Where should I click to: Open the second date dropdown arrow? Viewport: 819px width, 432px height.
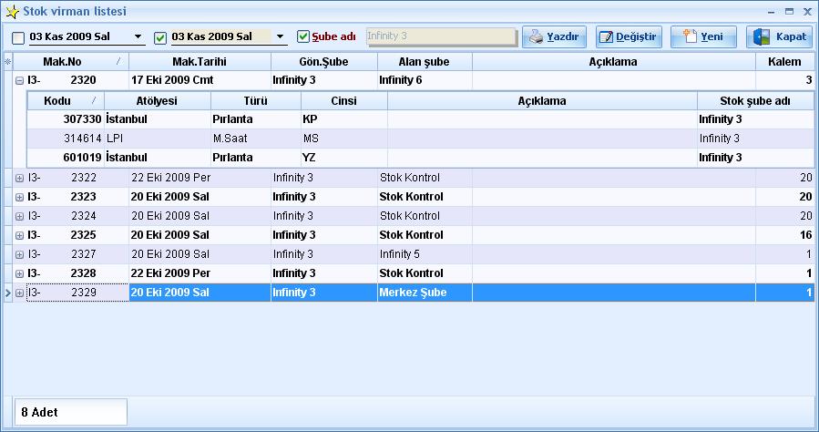pos(280,36)
